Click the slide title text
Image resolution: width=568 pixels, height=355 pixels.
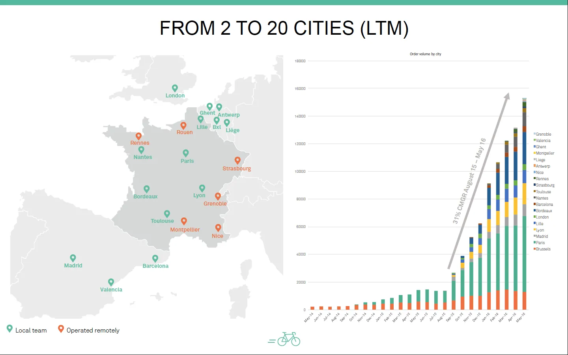[x=284, y=28]
